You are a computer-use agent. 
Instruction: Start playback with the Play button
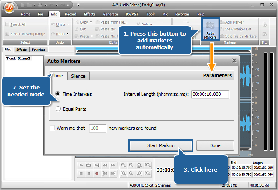tap(81, 165)
